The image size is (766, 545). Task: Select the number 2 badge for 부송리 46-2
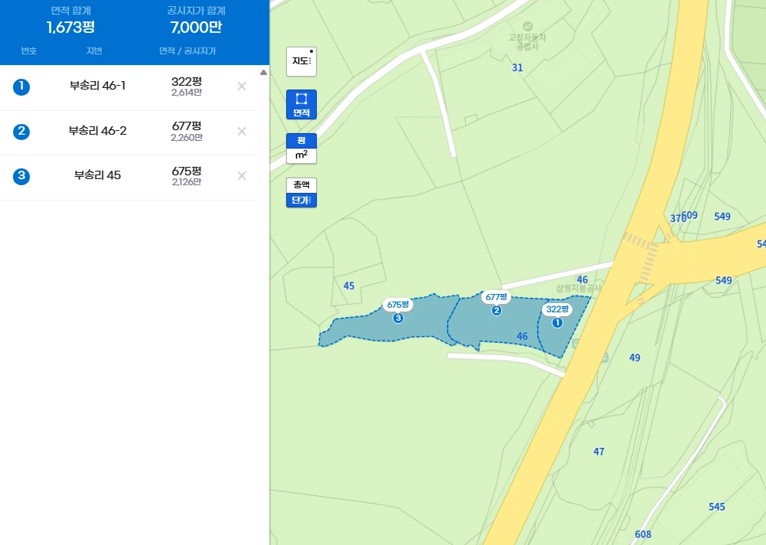(21, 132)
